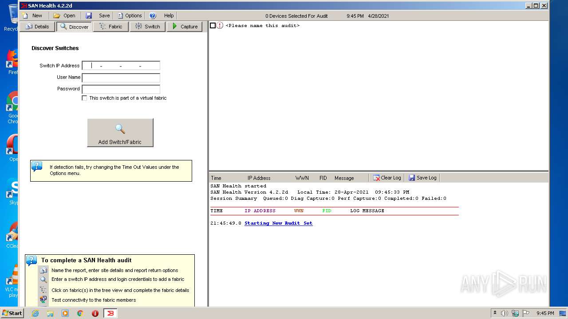Click the Show Desktop monitor icon

tap(562, 313)
